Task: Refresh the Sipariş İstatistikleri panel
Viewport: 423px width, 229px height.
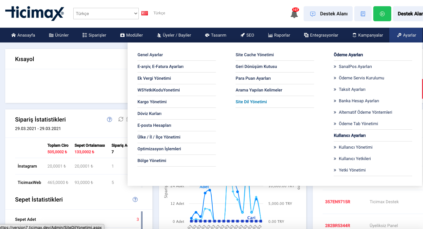Action: pos(121,120)
